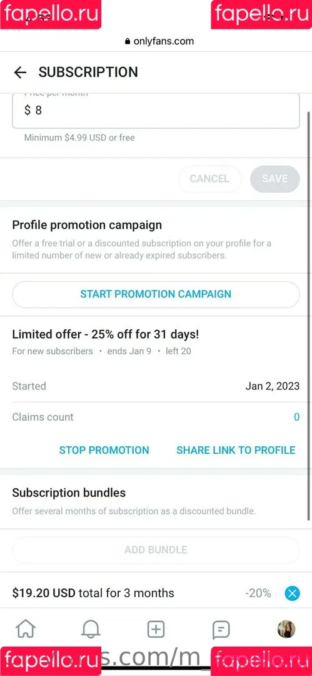Click the page scrollbar

click(308, 315)
